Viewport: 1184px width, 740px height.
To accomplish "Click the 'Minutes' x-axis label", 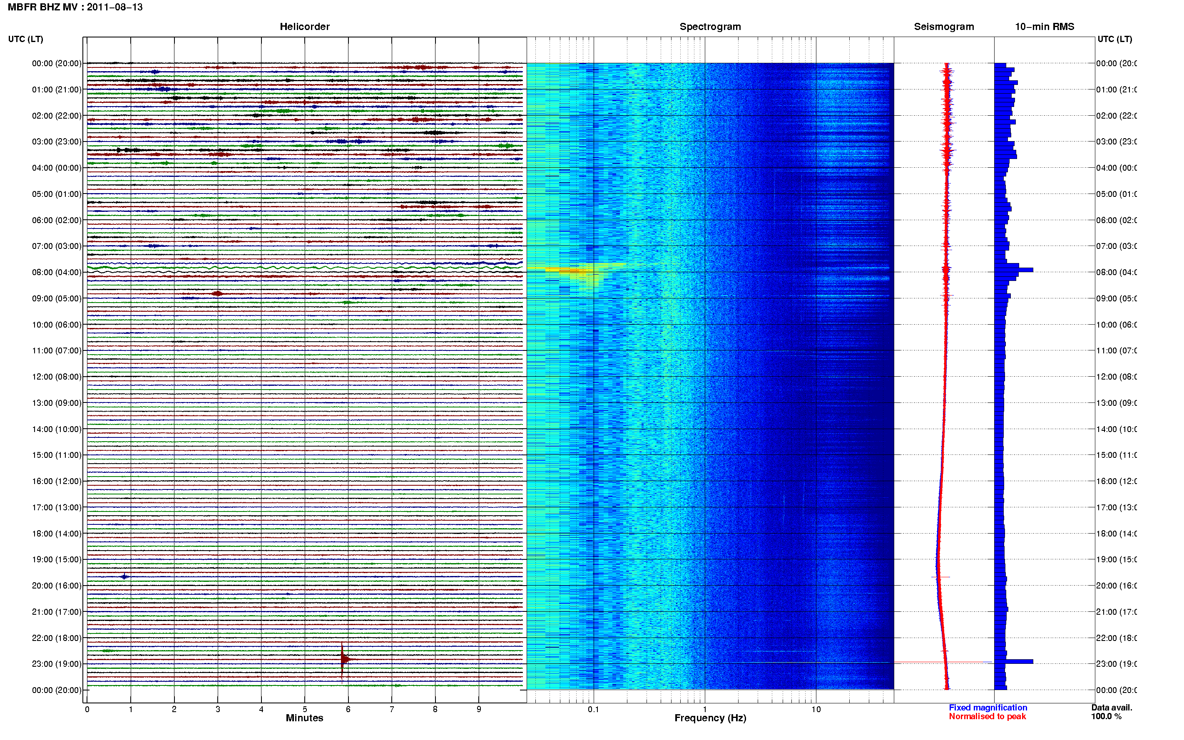I will point(304,718).
